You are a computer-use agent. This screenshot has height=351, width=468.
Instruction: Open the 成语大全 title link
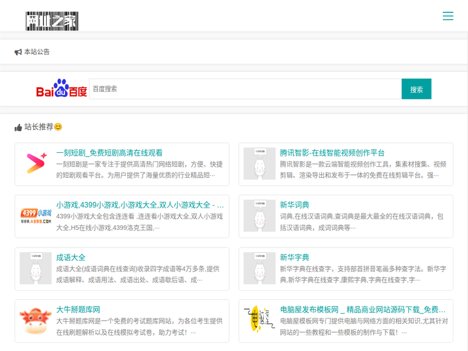tap(71, 257)
